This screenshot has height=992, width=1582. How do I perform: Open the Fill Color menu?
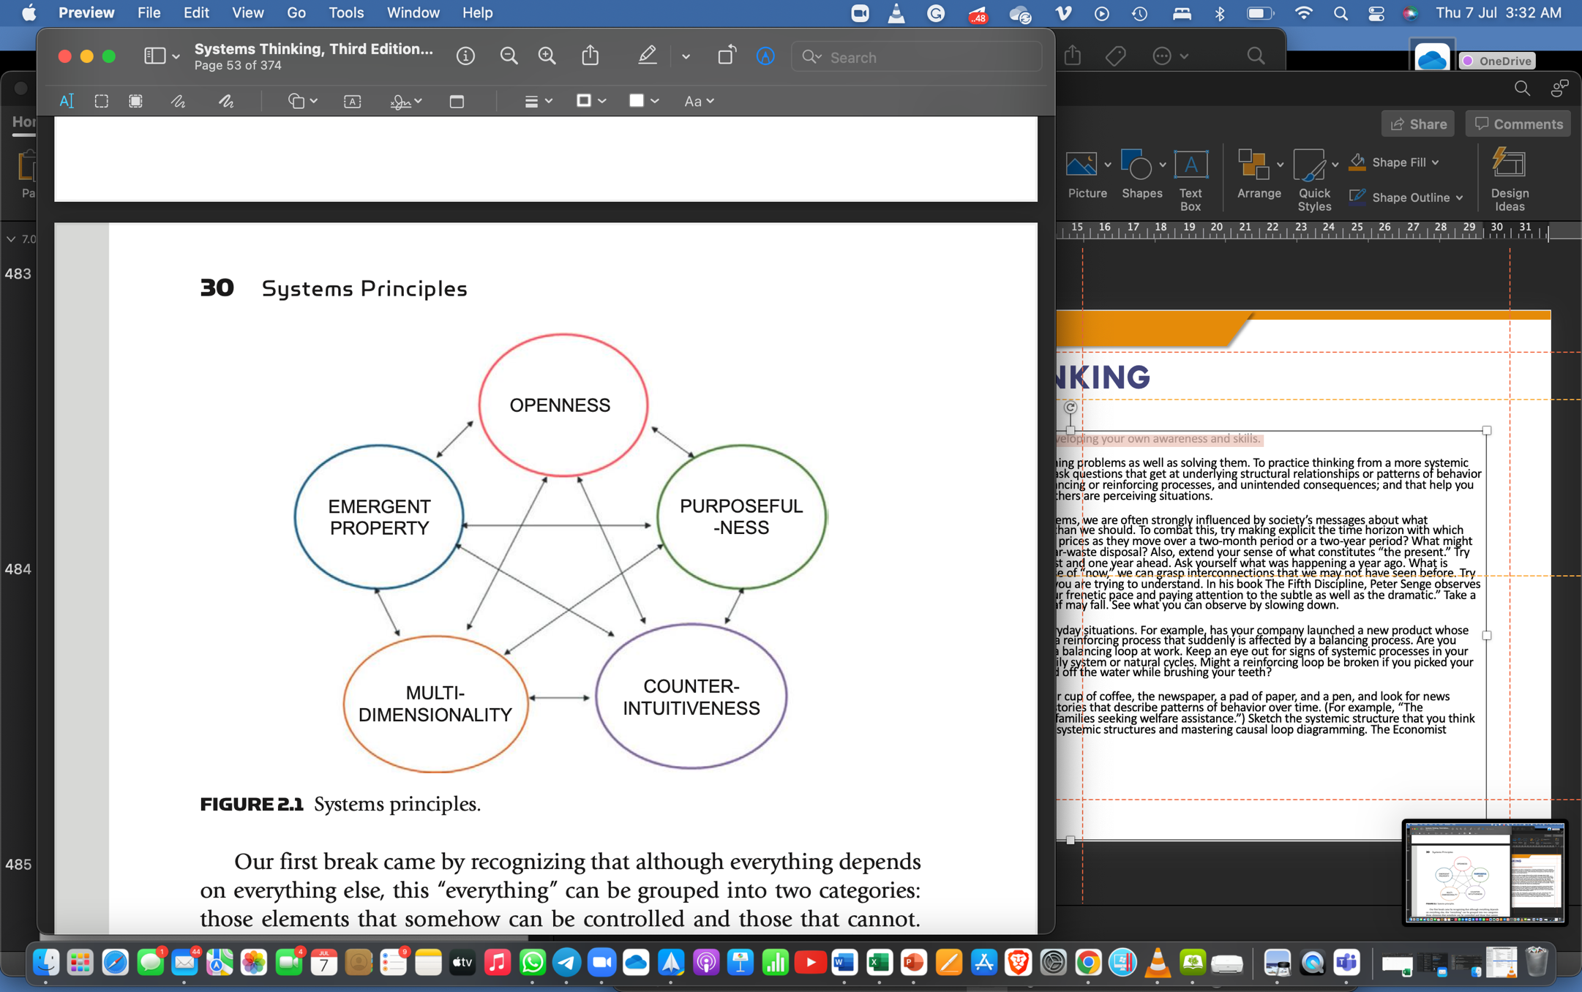[x=644, y=101]
